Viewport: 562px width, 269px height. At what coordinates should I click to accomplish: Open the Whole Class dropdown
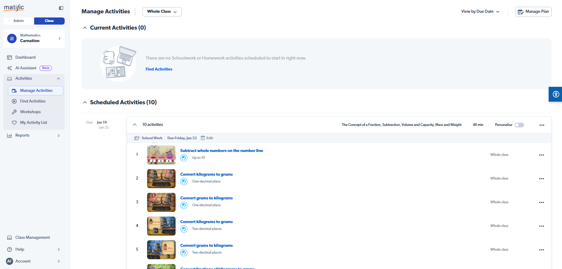(162, 12)
